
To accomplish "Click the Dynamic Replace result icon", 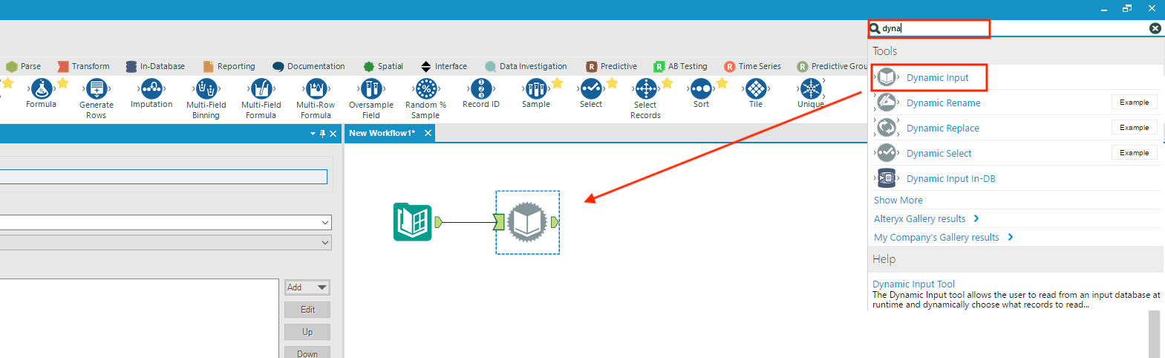I will point(887,128).
